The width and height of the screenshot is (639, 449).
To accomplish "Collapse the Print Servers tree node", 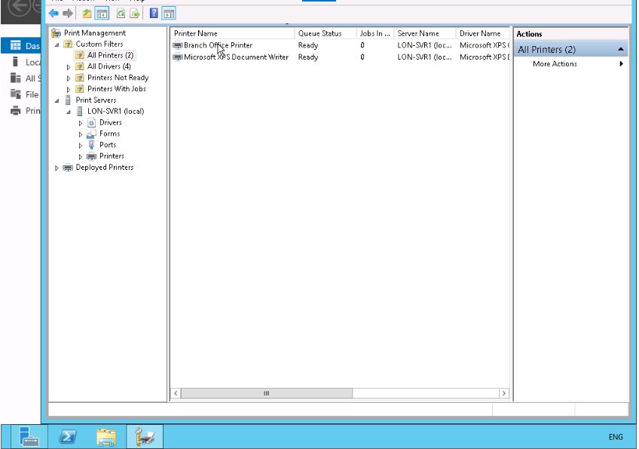I will point(57,100).
